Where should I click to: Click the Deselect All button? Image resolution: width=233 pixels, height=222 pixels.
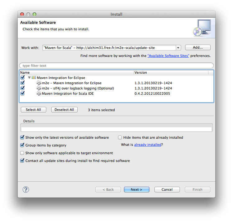[x=64, y=110]
